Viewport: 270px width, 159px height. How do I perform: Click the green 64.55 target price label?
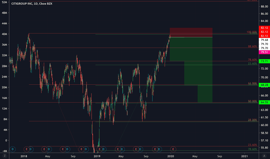tap(264, 102)
